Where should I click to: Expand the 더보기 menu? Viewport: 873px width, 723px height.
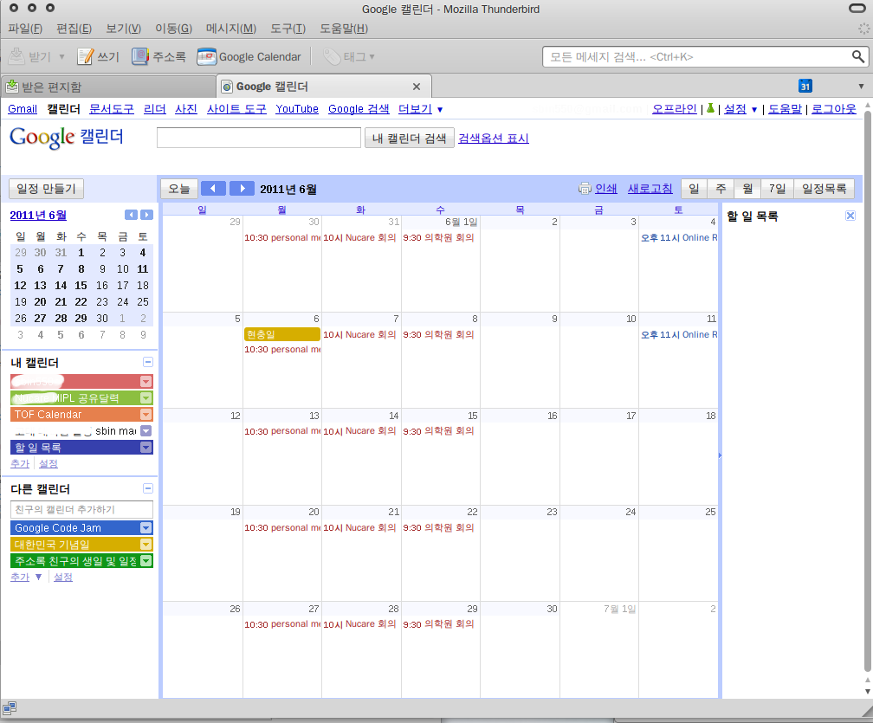pos(420,109)
